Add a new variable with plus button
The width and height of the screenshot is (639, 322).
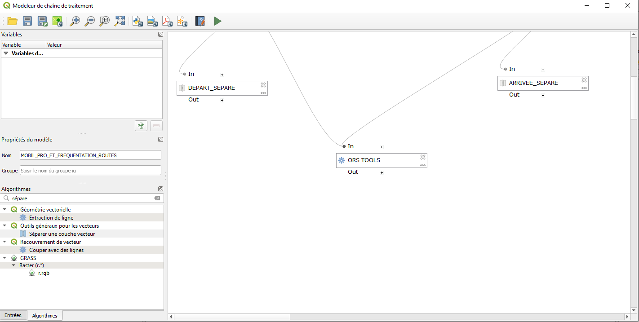click(x=141, y=126)
